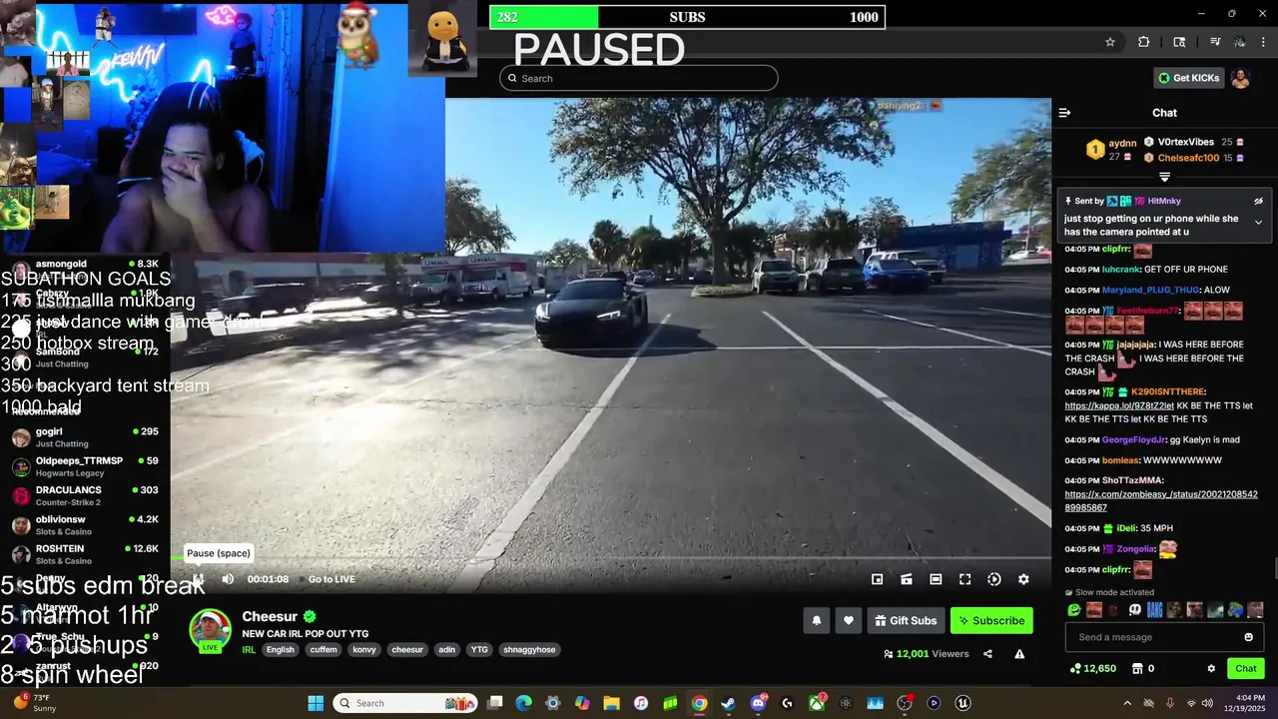Select the English tag
Screen dimensions: 1278x719
[x=281, y=649]
